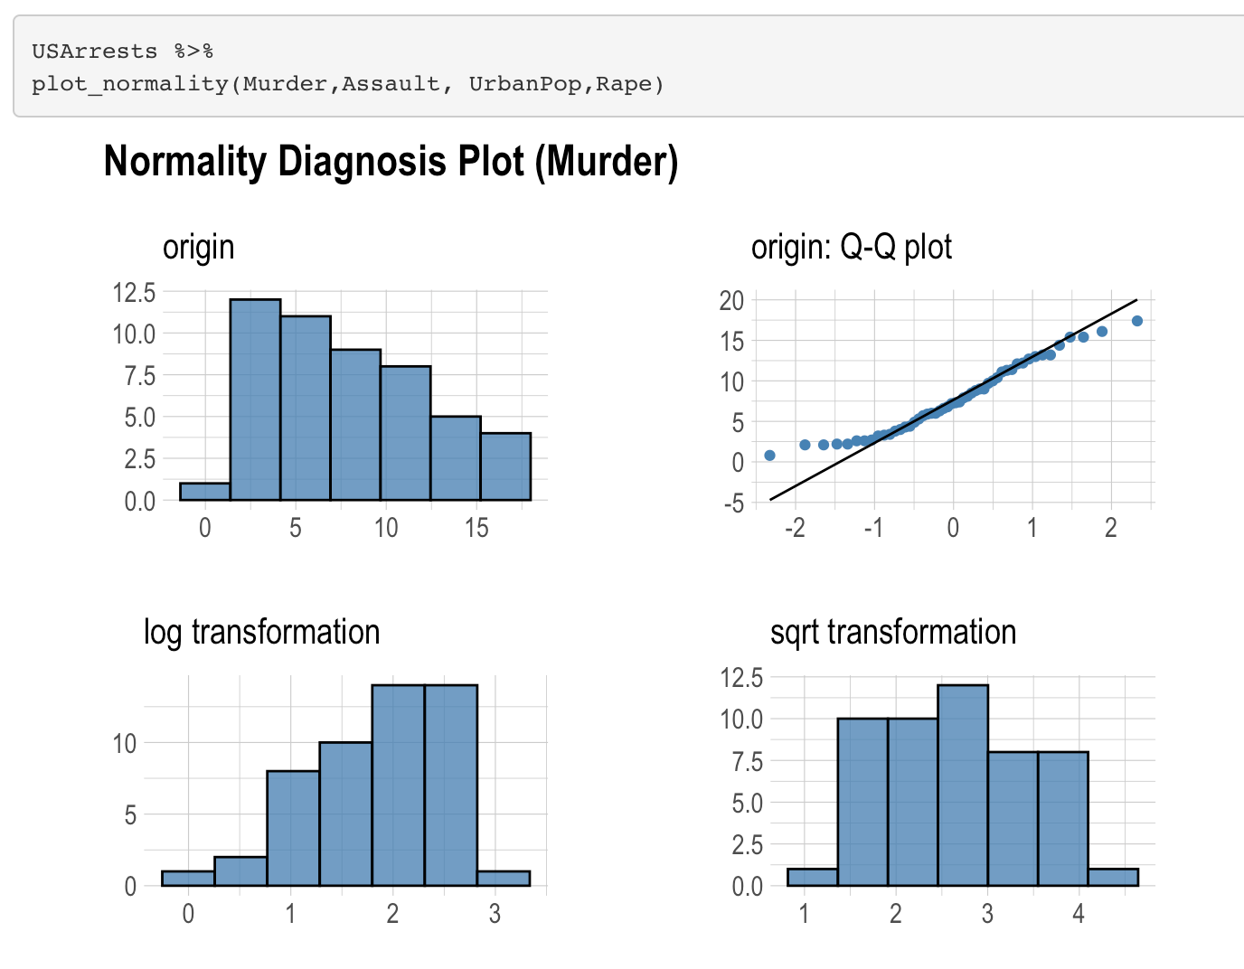
Task: Click the Normality Diagnosis Plot (Murder) title
Action: [391, 162]
